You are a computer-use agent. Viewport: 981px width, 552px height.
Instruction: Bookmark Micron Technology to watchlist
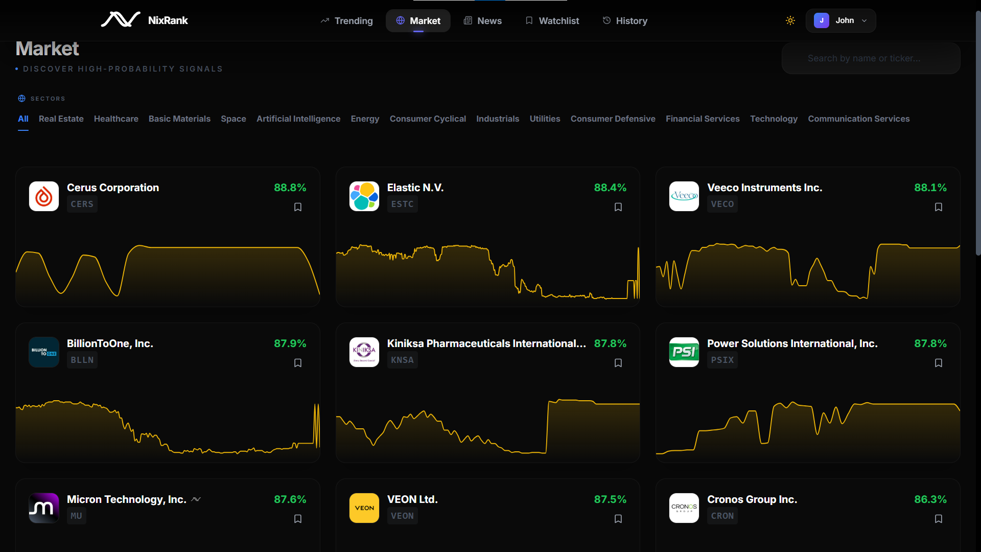tap(298, 519)
